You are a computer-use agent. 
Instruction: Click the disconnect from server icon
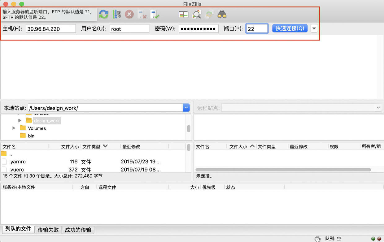pyautogui.click(x=142, y=14)
